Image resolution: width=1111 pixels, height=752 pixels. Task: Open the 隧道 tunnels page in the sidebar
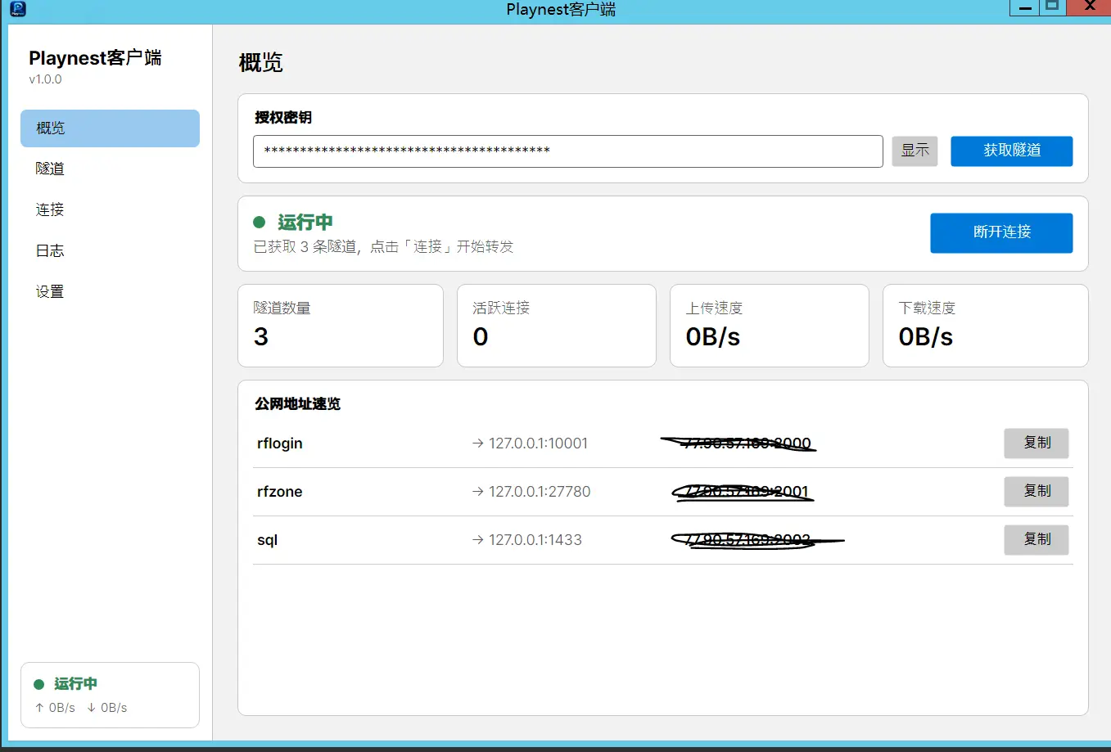point(110,169)
